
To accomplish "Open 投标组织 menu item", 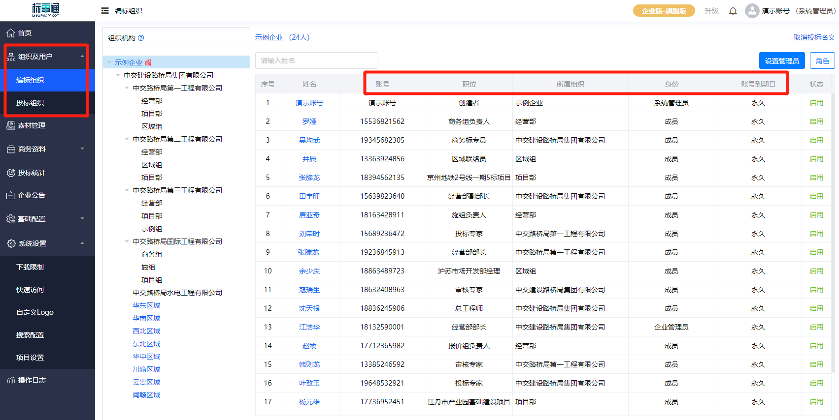I will 47,103.
